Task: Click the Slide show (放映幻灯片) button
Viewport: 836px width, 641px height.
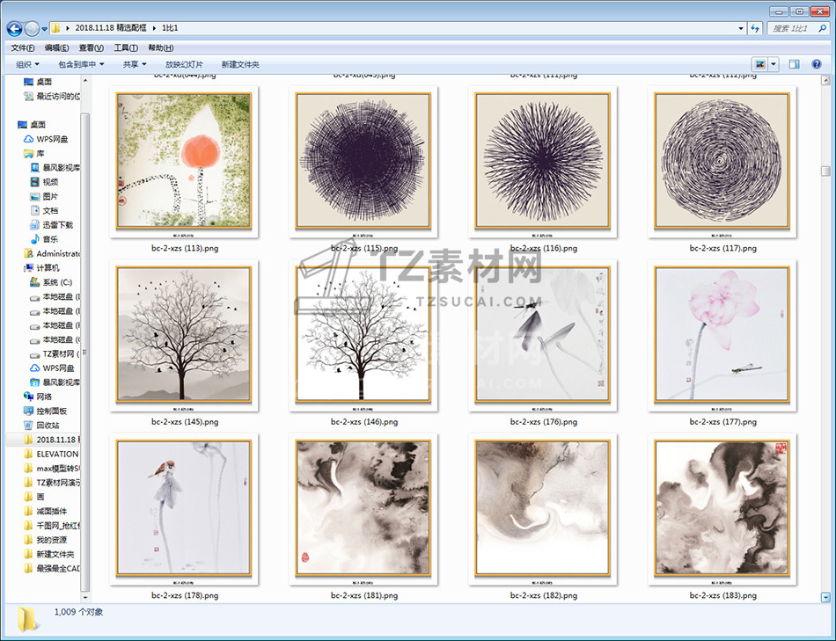Action: click(184, 64)
